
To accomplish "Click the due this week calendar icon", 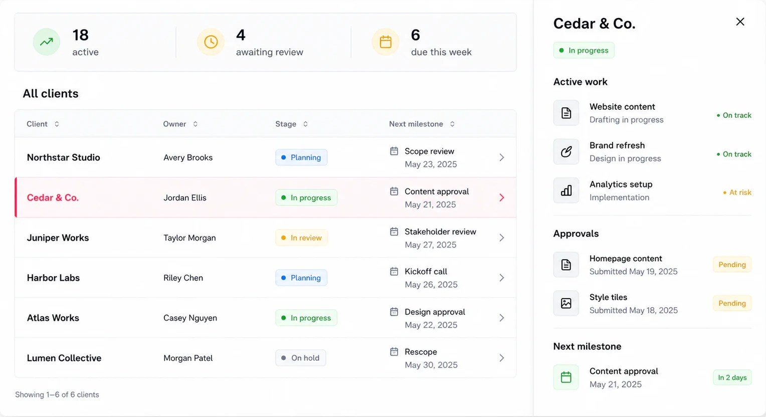I will pyautogui.click(x=386, y=42).
